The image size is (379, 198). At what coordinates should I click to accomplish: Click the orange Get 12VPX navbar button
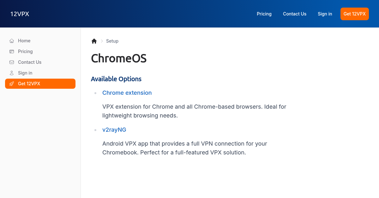click(x=354, y=14)
